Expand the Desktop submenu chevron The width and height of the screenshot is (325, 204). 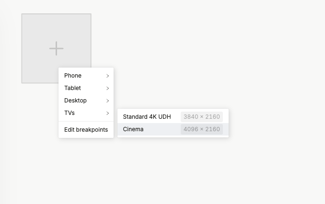coord(108,101)
